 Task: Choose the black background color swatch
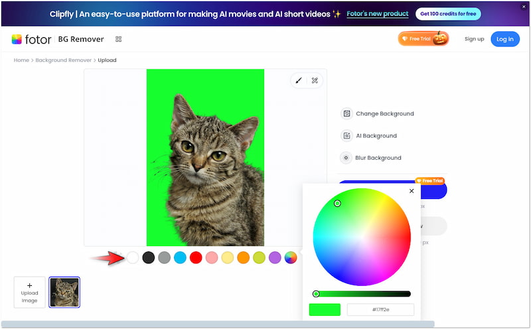[149, 257]
